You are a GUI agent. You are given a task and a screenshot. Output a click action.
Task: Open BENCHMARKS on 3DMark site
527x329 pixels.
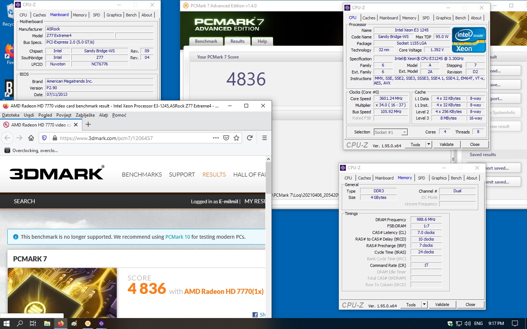(142, 175)
